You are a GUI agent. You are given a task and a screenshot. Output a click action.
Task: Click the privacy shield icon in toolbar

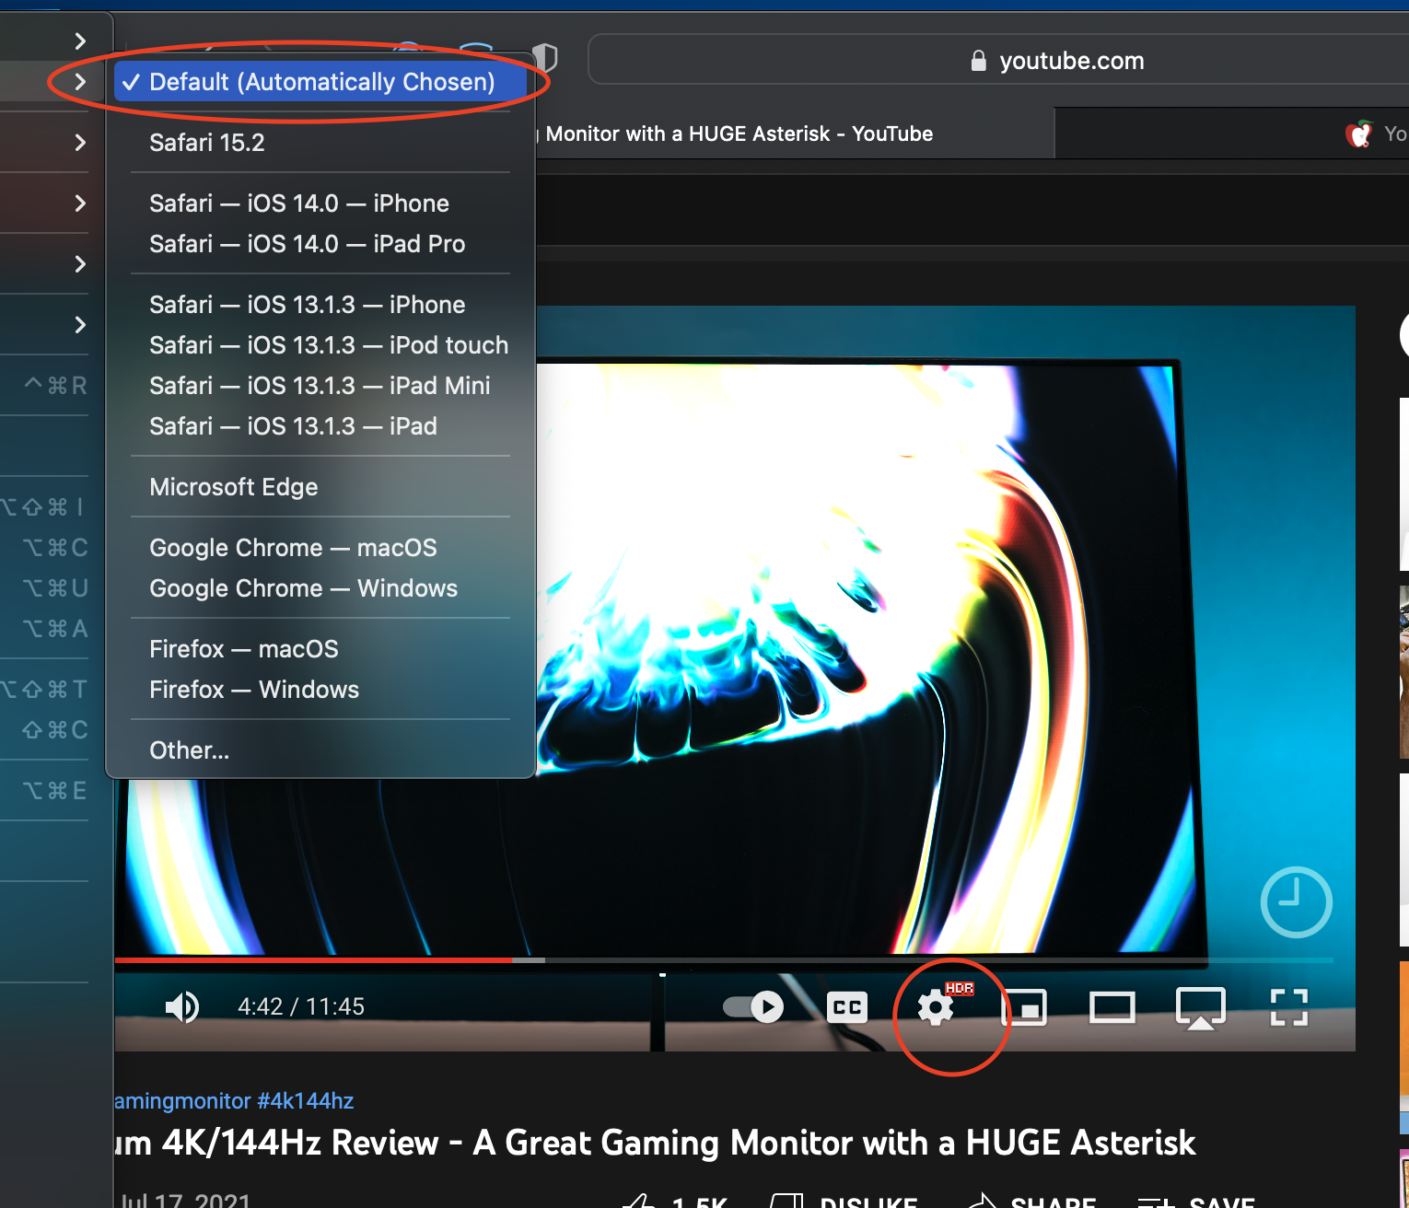[546, 58]
